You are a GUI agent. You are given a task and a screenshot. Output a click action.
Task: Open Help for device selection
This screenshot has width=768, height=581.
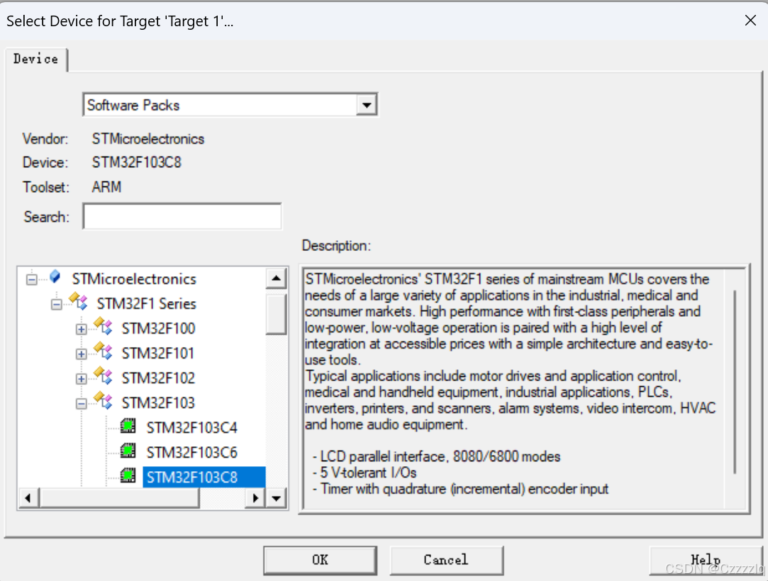(x=706, y=560)
